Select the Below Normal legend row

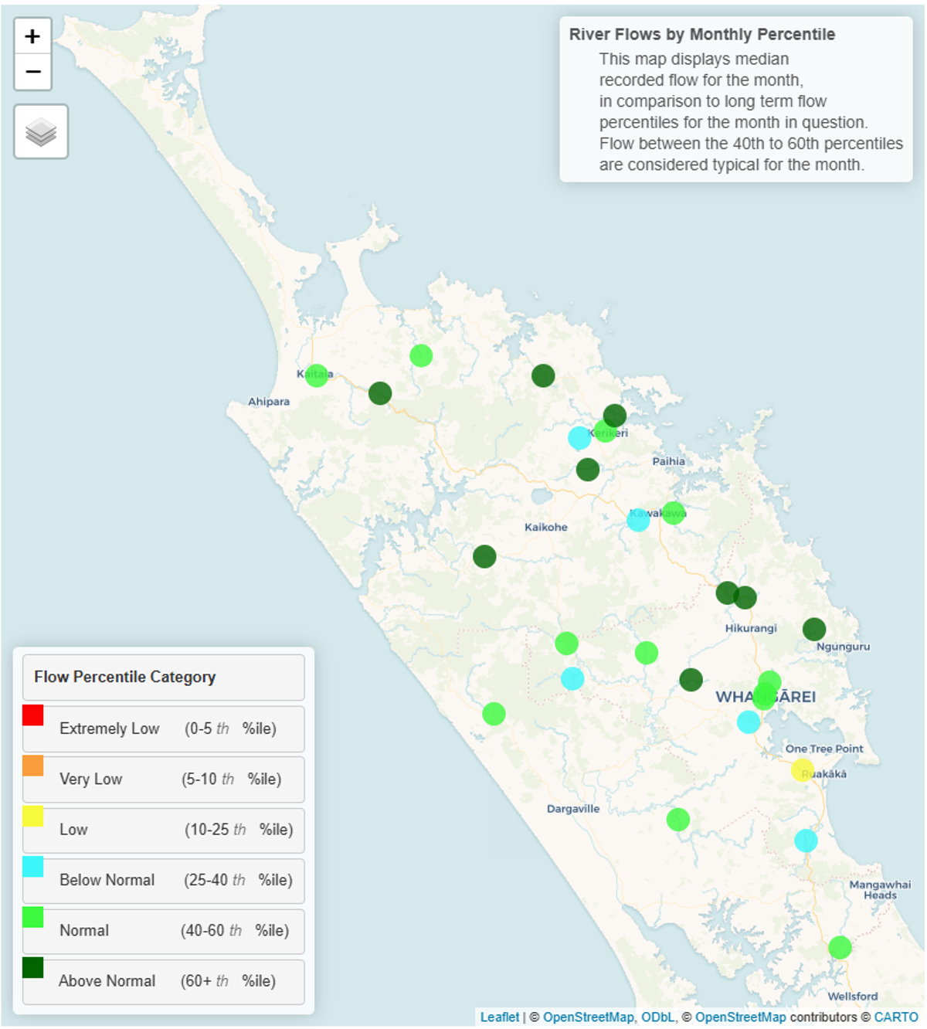pos(164,881)
